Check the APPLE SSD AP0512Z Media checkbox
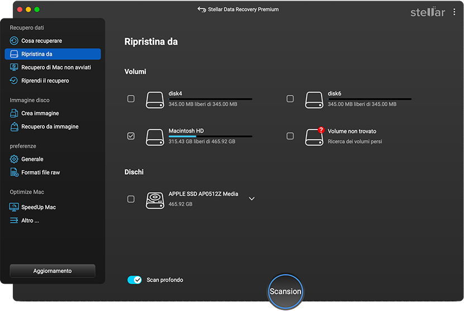The width and height of the screenshot is (464, 311). [x=131, y=199]
